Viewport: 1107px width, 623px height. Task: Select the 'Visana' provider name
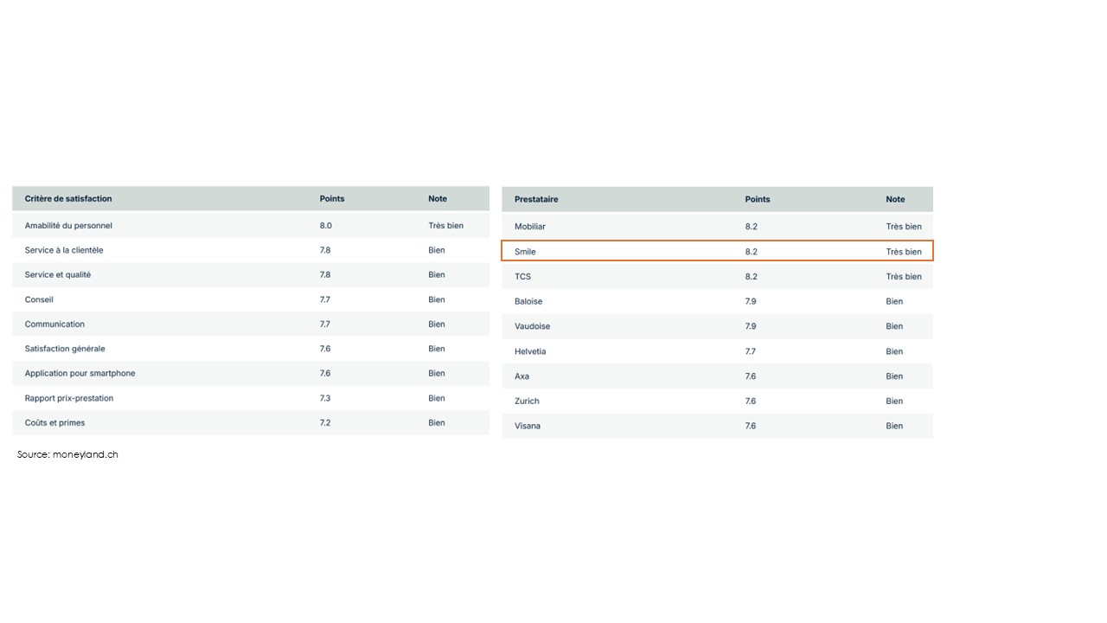[528, 426]
